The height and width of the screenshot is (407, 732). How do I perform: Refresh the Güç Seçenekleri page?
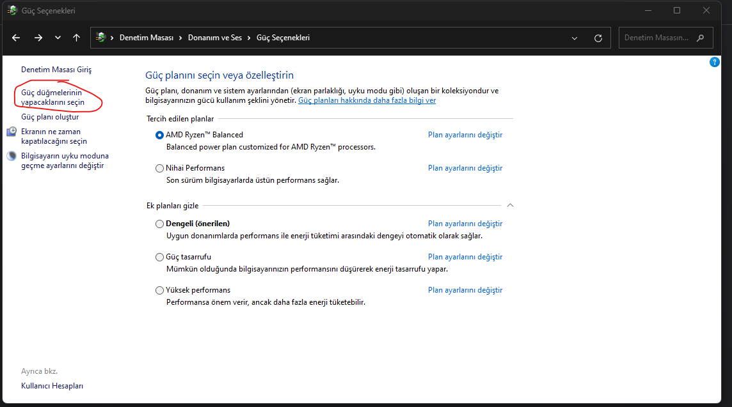pos(598,38)
